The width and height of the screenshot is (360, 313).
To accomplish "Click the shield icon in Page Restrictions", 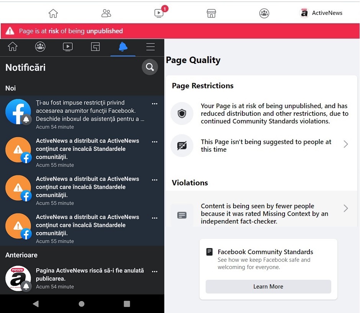I will 182,114.
